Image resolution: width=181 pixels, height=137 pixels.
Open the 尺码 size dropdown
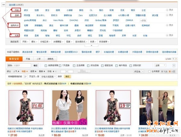point(24,42)
